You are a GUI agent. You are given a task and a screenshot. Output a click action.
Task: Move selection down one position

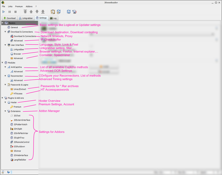pyautogui.click(x=37, y=12)
